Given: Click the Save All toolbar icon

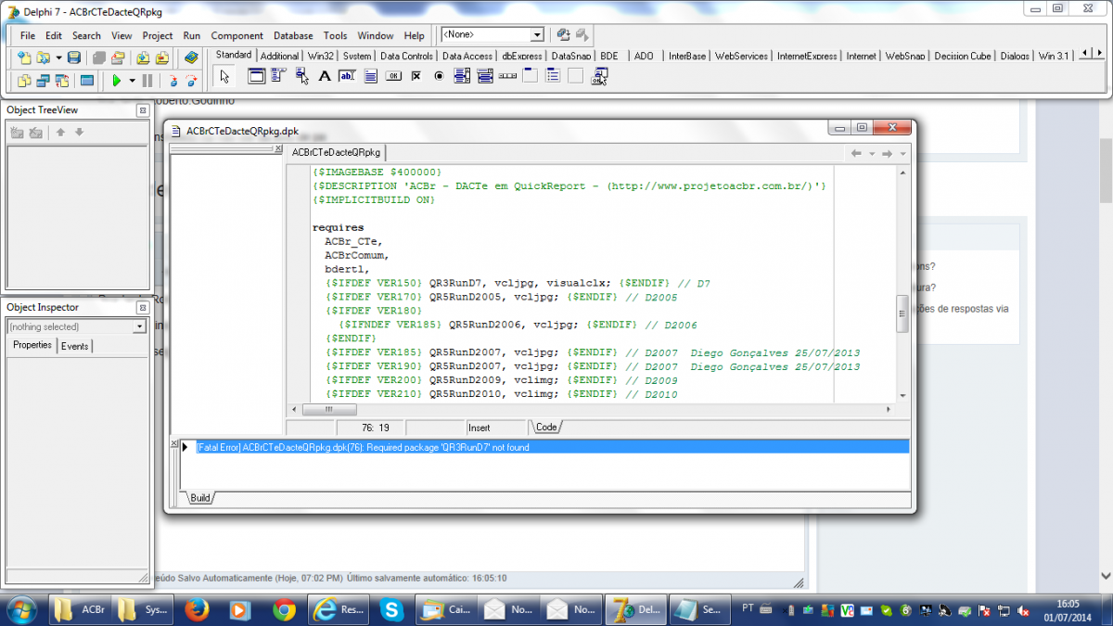Looking at the screenshot, I should click(x=99, y=57).
